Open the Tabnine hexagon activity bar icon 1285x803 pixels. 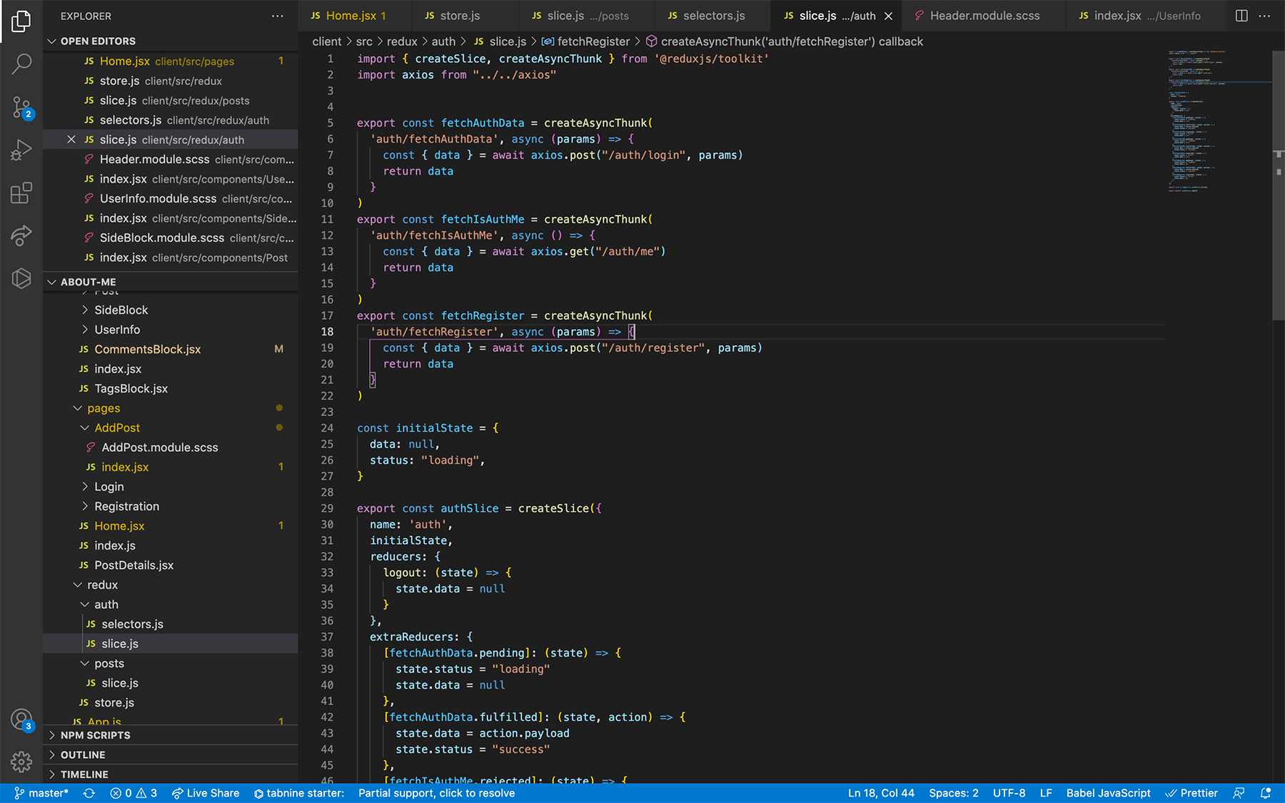pyautogui.click(x=21, y=278)
